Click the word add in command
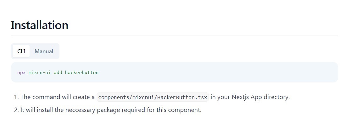Image resolution: width=352 pixels, height=127 pixels. tap(58, 72)
